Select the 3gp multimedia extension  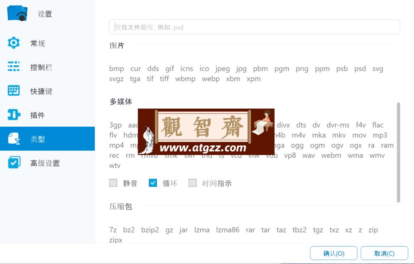(x=115, y=125)
